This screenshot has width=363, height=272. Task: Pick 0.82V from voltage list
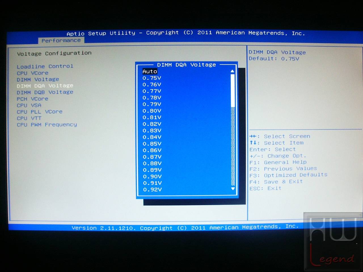pos(152,124)
